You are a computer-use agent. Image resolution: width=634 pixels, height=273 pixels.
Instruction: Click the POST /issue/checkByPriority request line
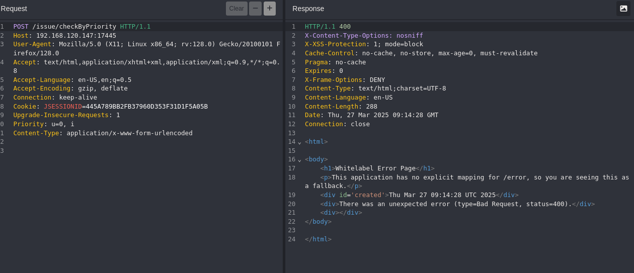(x=82, y=27)
